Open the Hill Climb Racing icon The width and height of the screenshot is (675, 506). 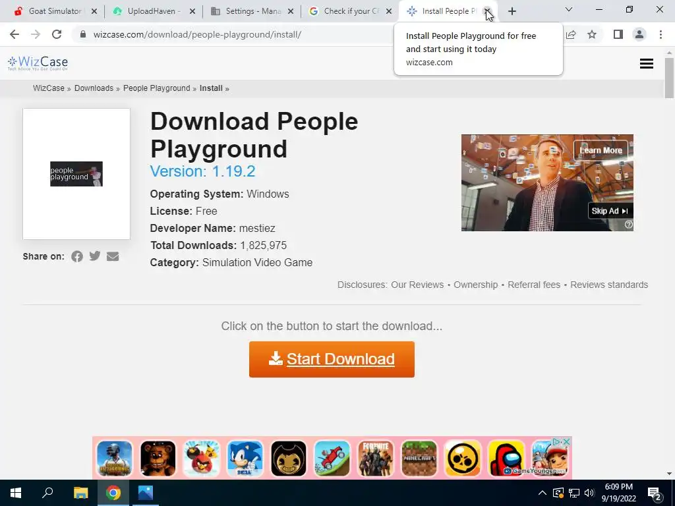click(x=332, y=459)
